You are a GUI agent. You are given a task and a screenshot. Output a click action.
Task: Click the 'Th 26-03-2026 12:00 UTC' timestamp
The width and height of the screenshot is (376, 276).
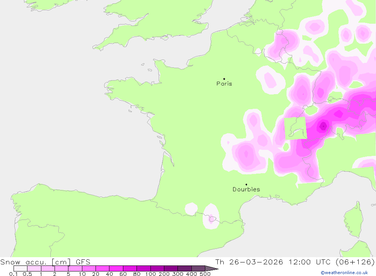coord(273,262)
